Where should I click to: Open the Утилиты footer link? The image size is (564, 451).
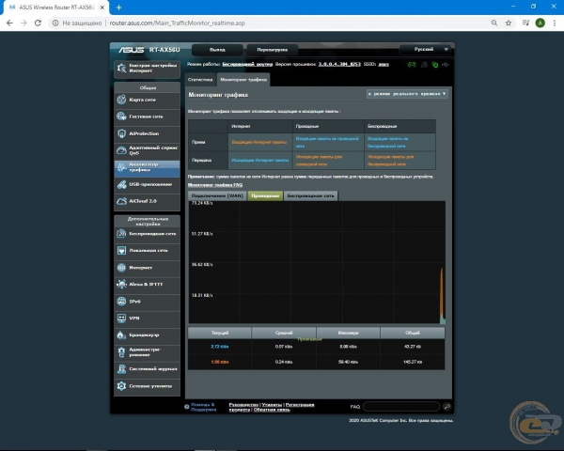[x=272, y=405]
